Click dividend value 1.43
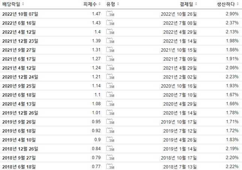Viewport: 242px width, 170px height. pyautogui.click(x=96, y=23)
